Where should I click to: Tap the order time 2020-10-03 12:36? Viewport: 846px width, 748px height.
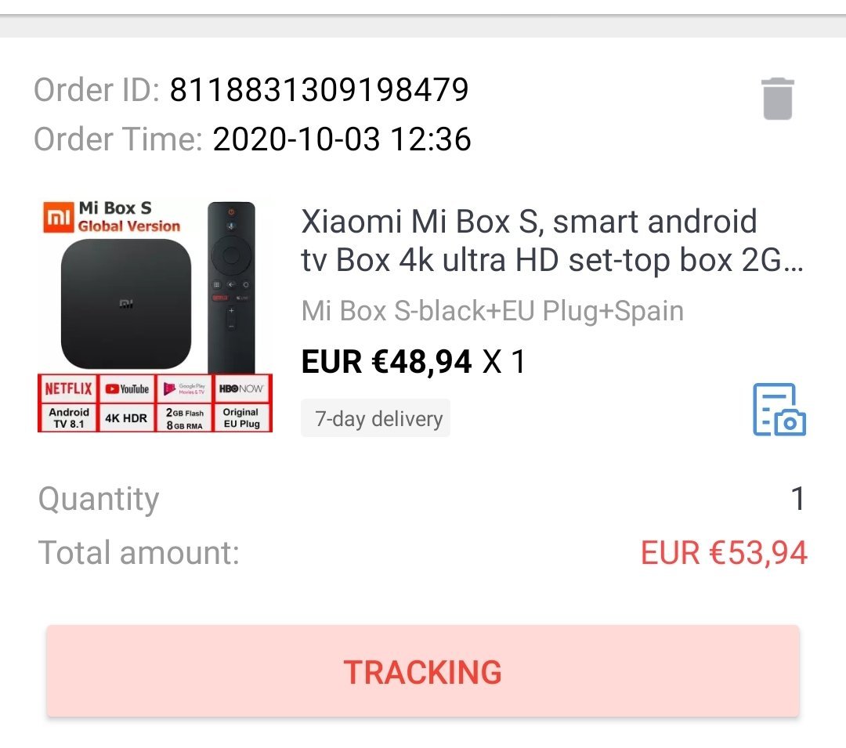[x=342, y=139]
